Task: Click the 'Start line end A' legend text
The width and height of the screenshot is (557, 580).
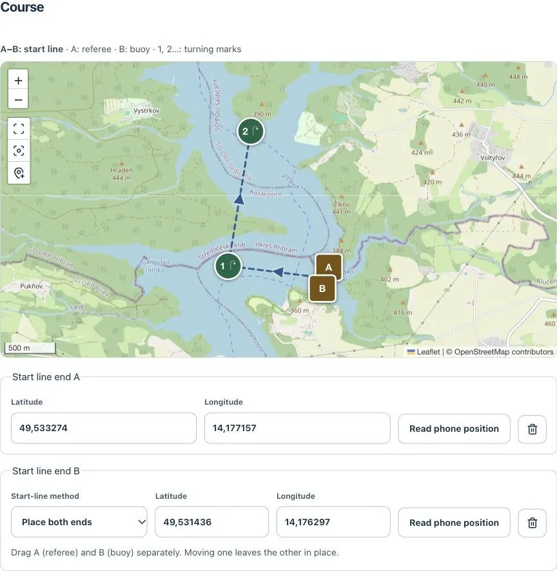Action: click(46, 377)
